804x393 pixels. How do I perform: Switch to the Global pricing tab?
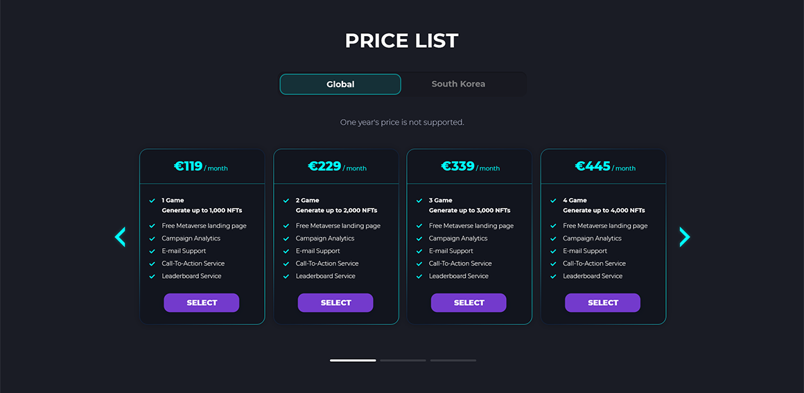click(x=340, y=85)
